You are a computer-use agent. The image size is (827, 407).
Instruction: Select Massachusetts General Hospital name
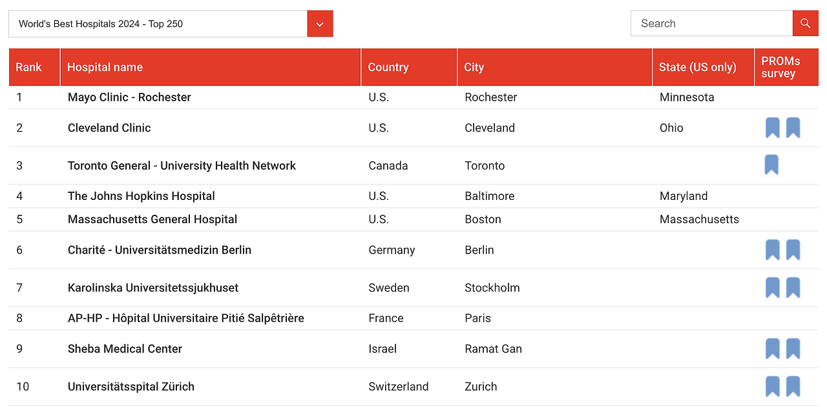152,219
